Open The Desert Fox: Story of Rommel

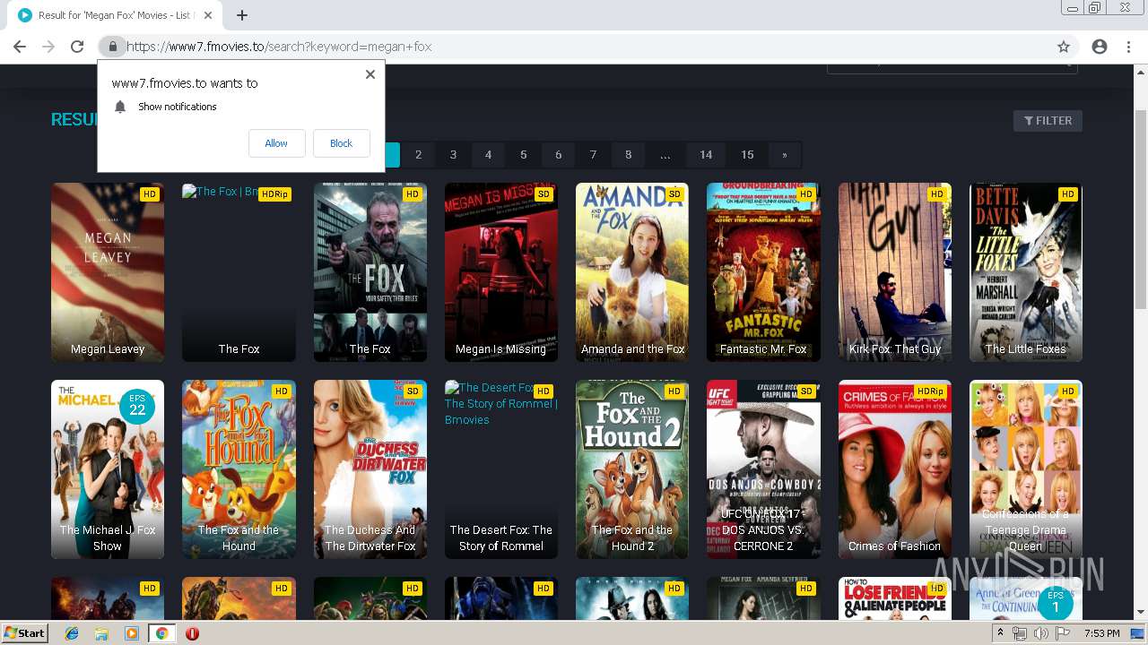(501, 469)
